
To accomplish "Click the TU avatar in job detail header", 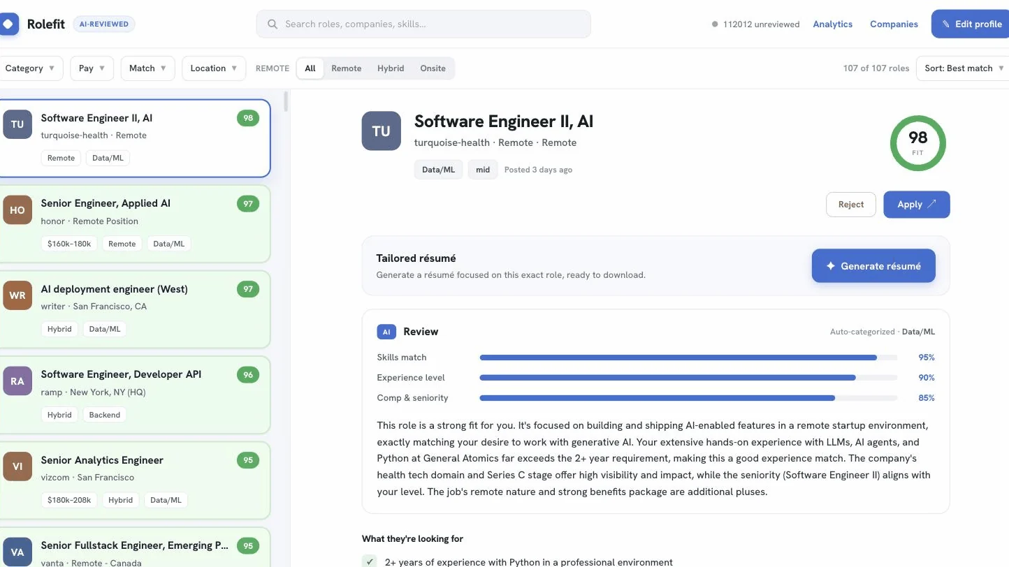I will (x=381, y=131).
